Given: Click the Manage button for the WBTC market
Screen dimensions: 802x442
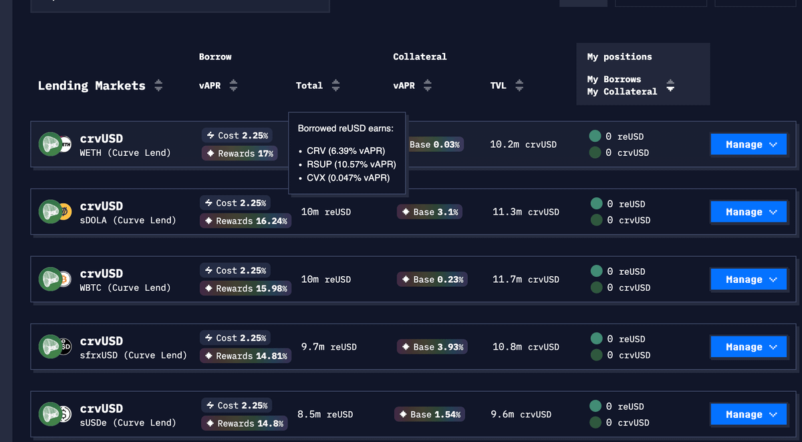Looking at the screenshot, I should pyautogui.click(x=748, y=280).
